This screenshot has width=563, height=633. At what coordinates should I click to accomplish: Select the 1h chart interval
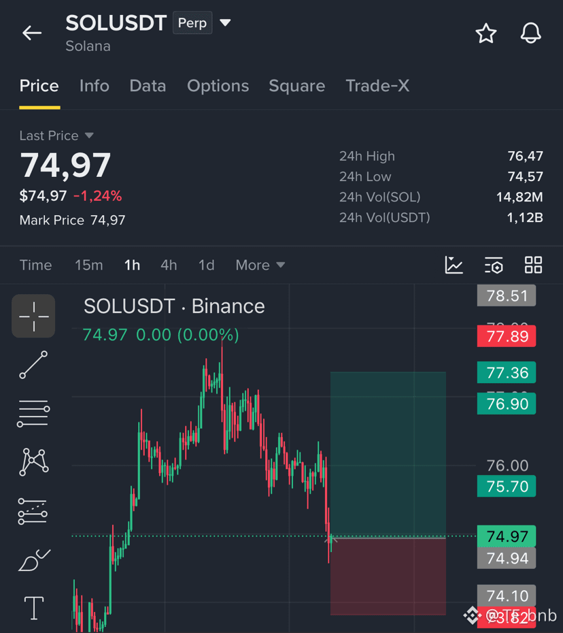(x=132, y=265)
